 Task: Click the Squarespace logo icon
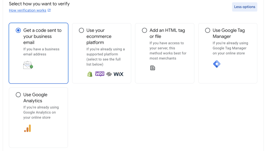pyautogui.click(x=109, y=74)
